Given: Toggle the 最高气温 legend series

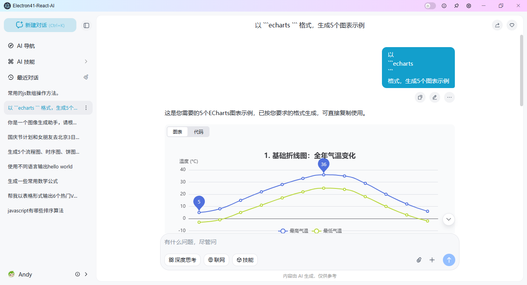Looking at the screenshot, I should 293,231.
